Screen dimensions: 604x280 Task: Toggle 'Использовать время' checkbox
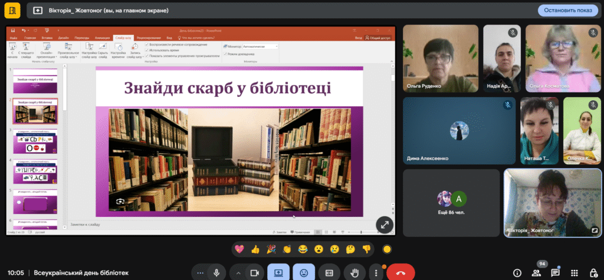tap(147, 50)
